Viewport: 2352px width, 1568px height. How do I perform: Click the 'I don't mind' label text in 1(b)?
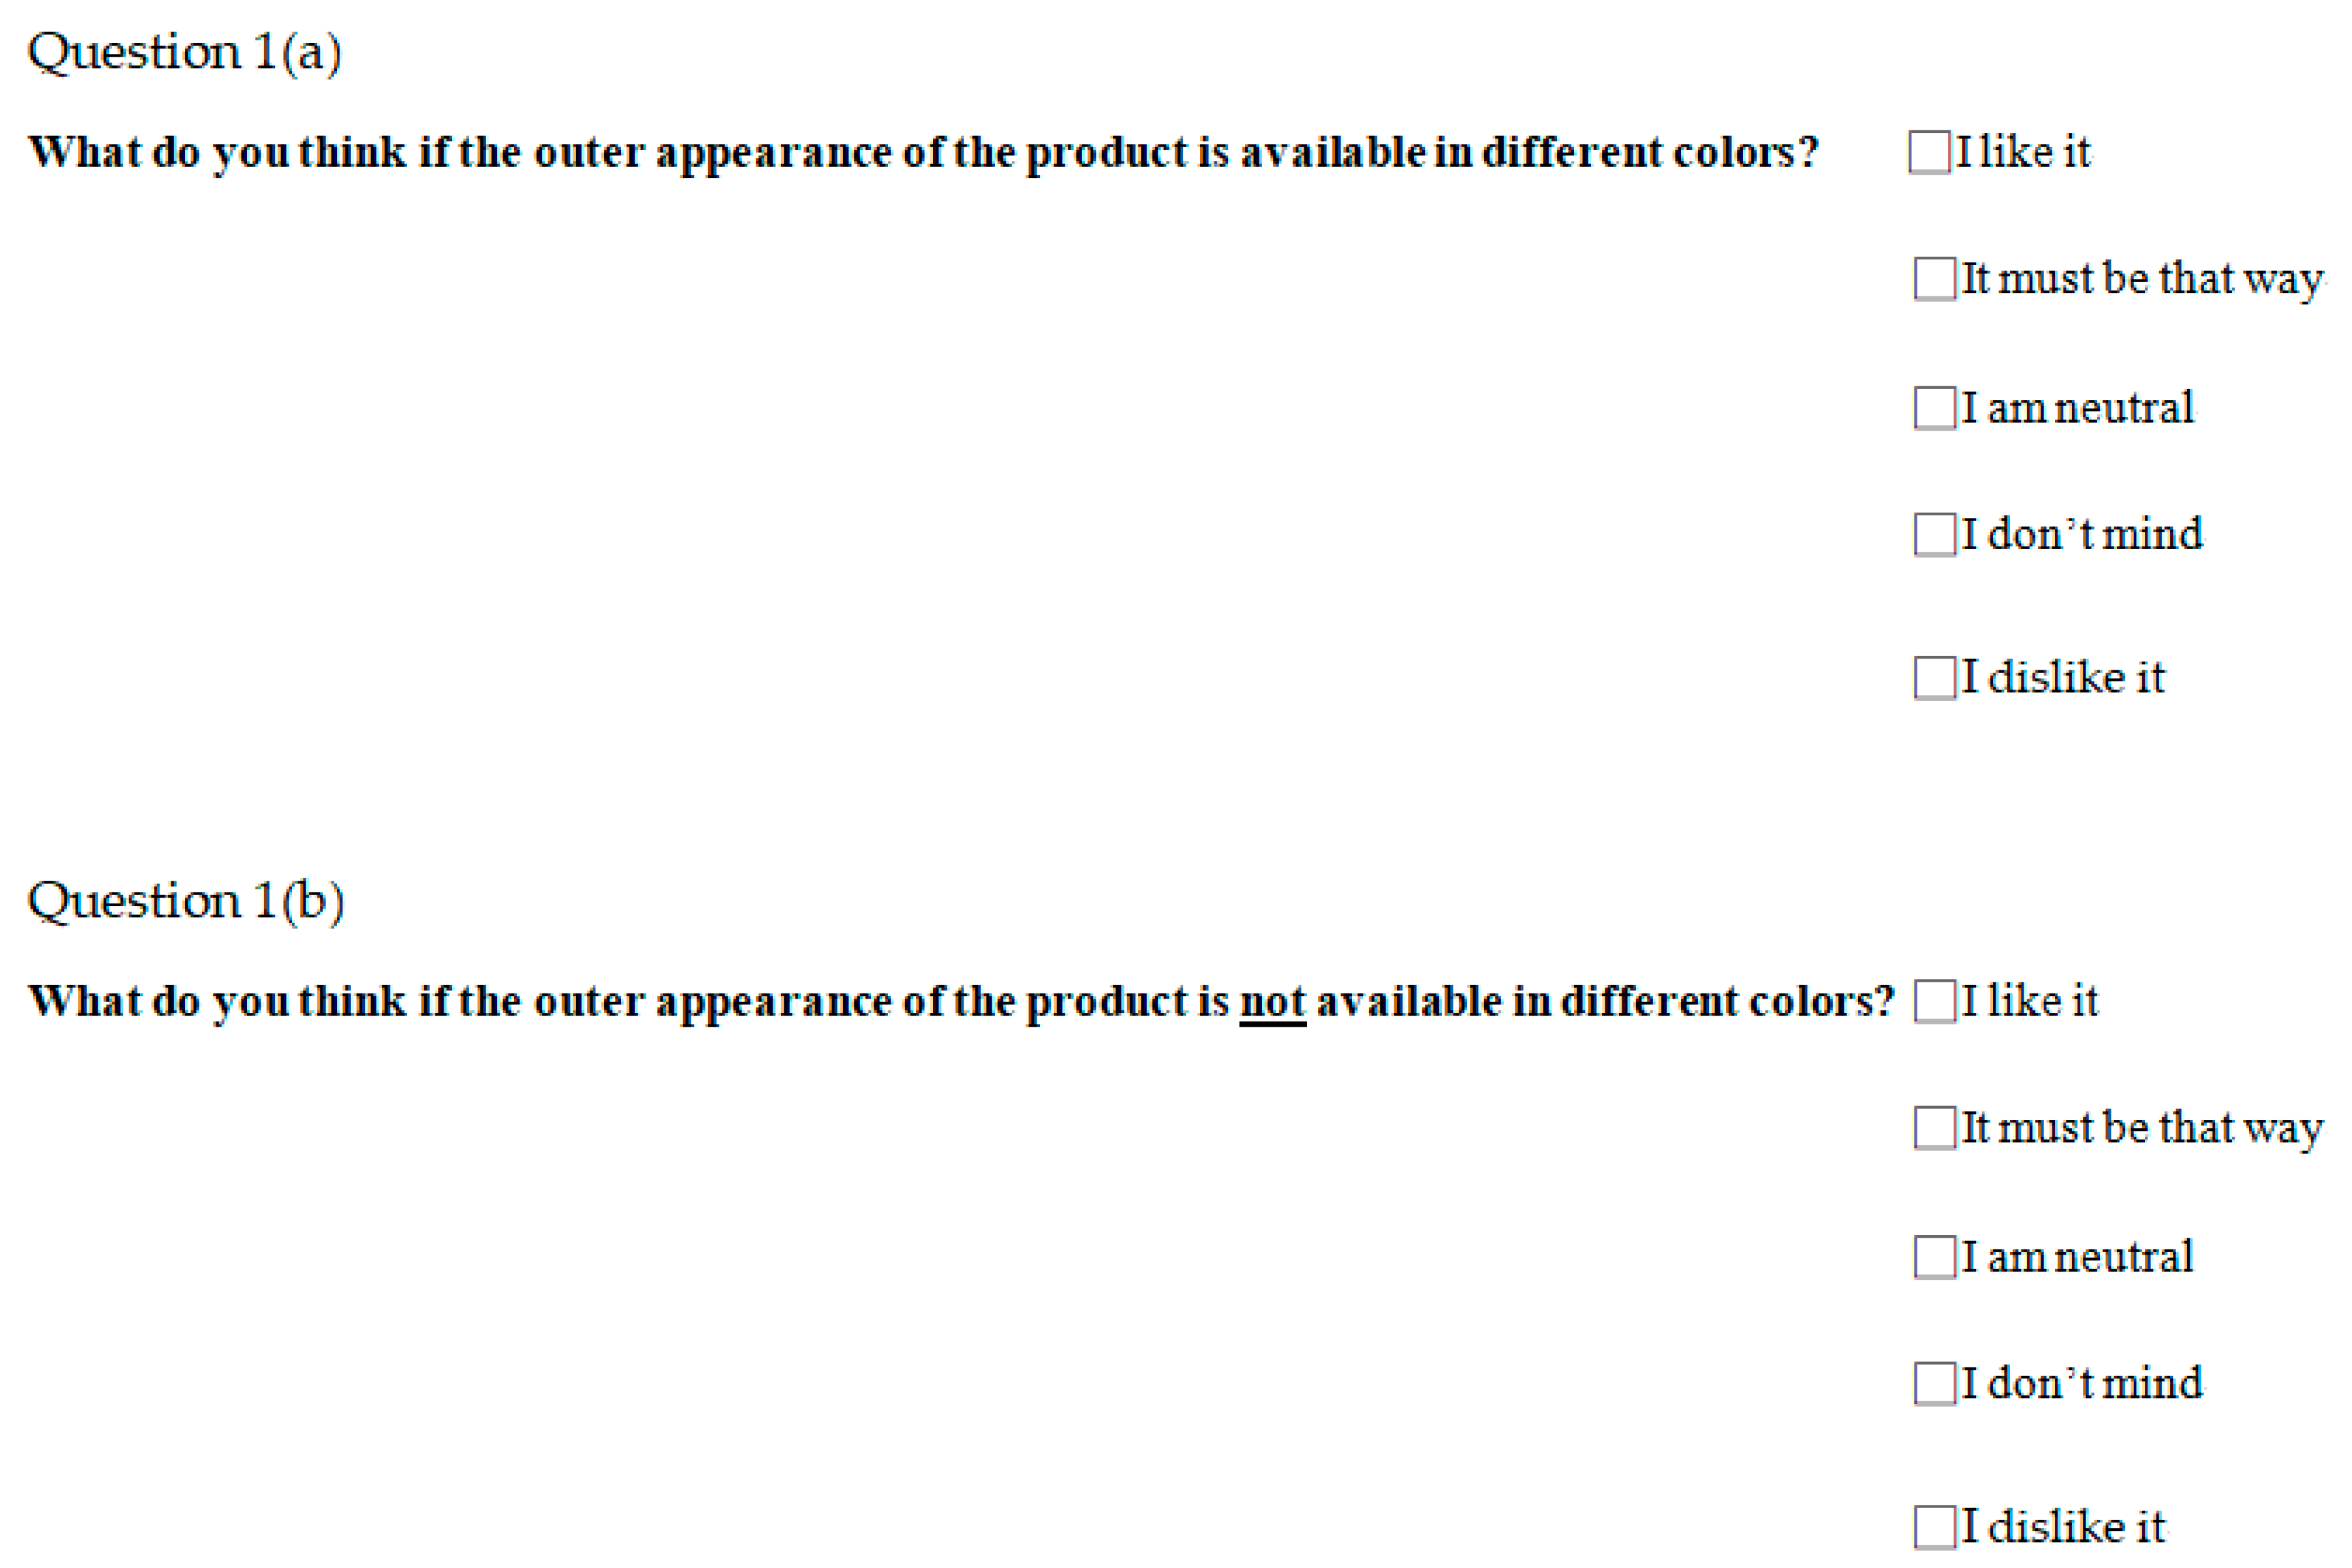click(2082, 1383)
